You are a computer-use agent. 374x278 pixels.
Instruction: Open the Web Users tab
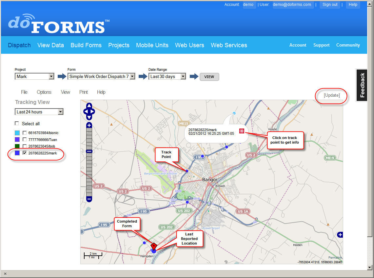(190, 45)
